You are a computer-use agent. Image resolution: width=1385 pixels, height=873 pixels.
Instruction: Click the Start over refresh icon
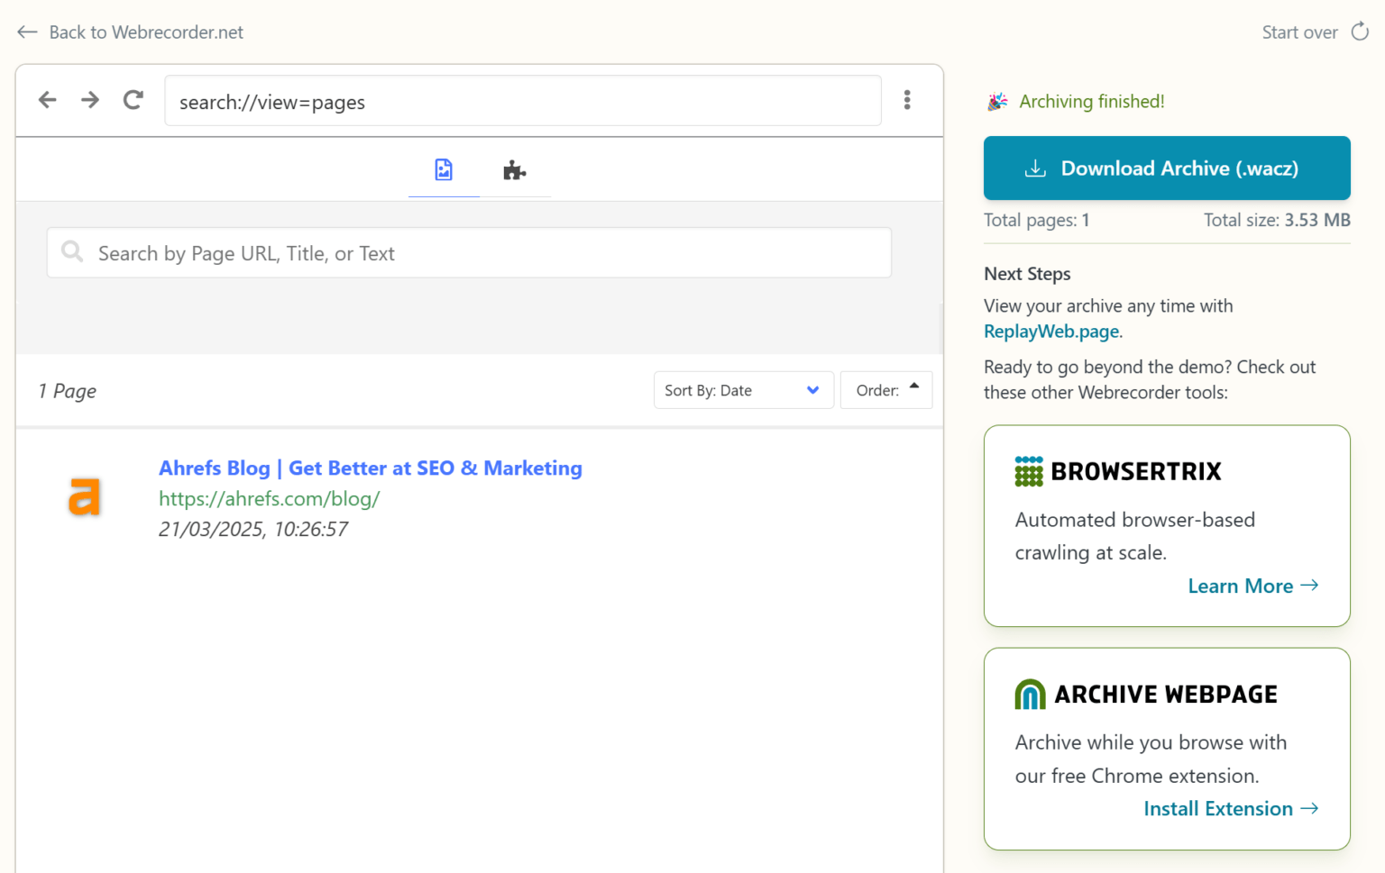(1359, 31)
